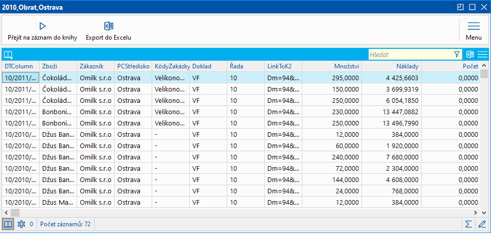Click the horizontal scrollbar left arrow
The width and height of the screenshot is (491, 234).
[6, 212]
